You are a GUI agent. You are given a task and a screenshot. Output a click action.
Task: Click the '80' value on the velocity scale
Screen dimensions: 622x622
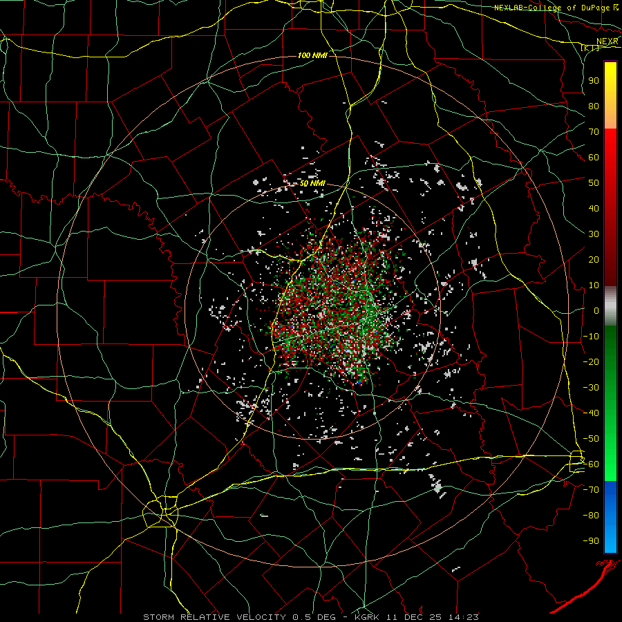click(x=594, y=106)
